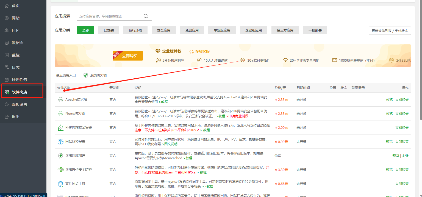Click the 在线客服 chat icon
The image size is (422, 197).
click(192, 52)
